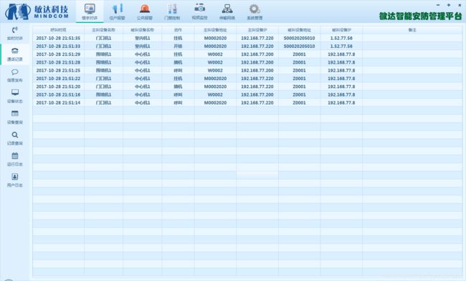Select the record at 2017-10-28 21:51:33

tap(247, 46)
